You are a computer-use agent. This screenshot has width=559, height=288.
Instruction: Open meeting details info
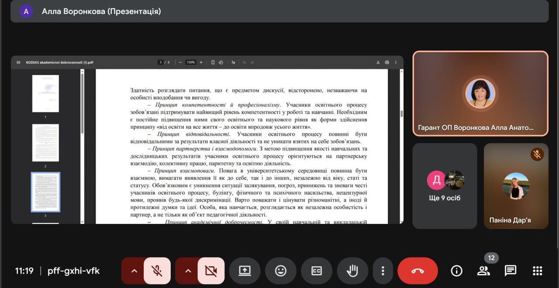click(x=456, y=271)
